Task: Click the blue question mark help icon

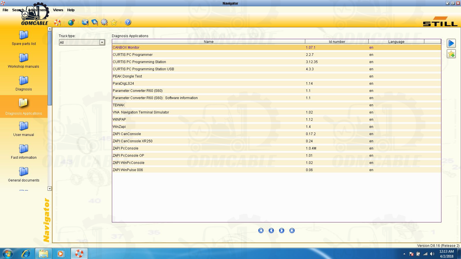Action: click(128, 22)
